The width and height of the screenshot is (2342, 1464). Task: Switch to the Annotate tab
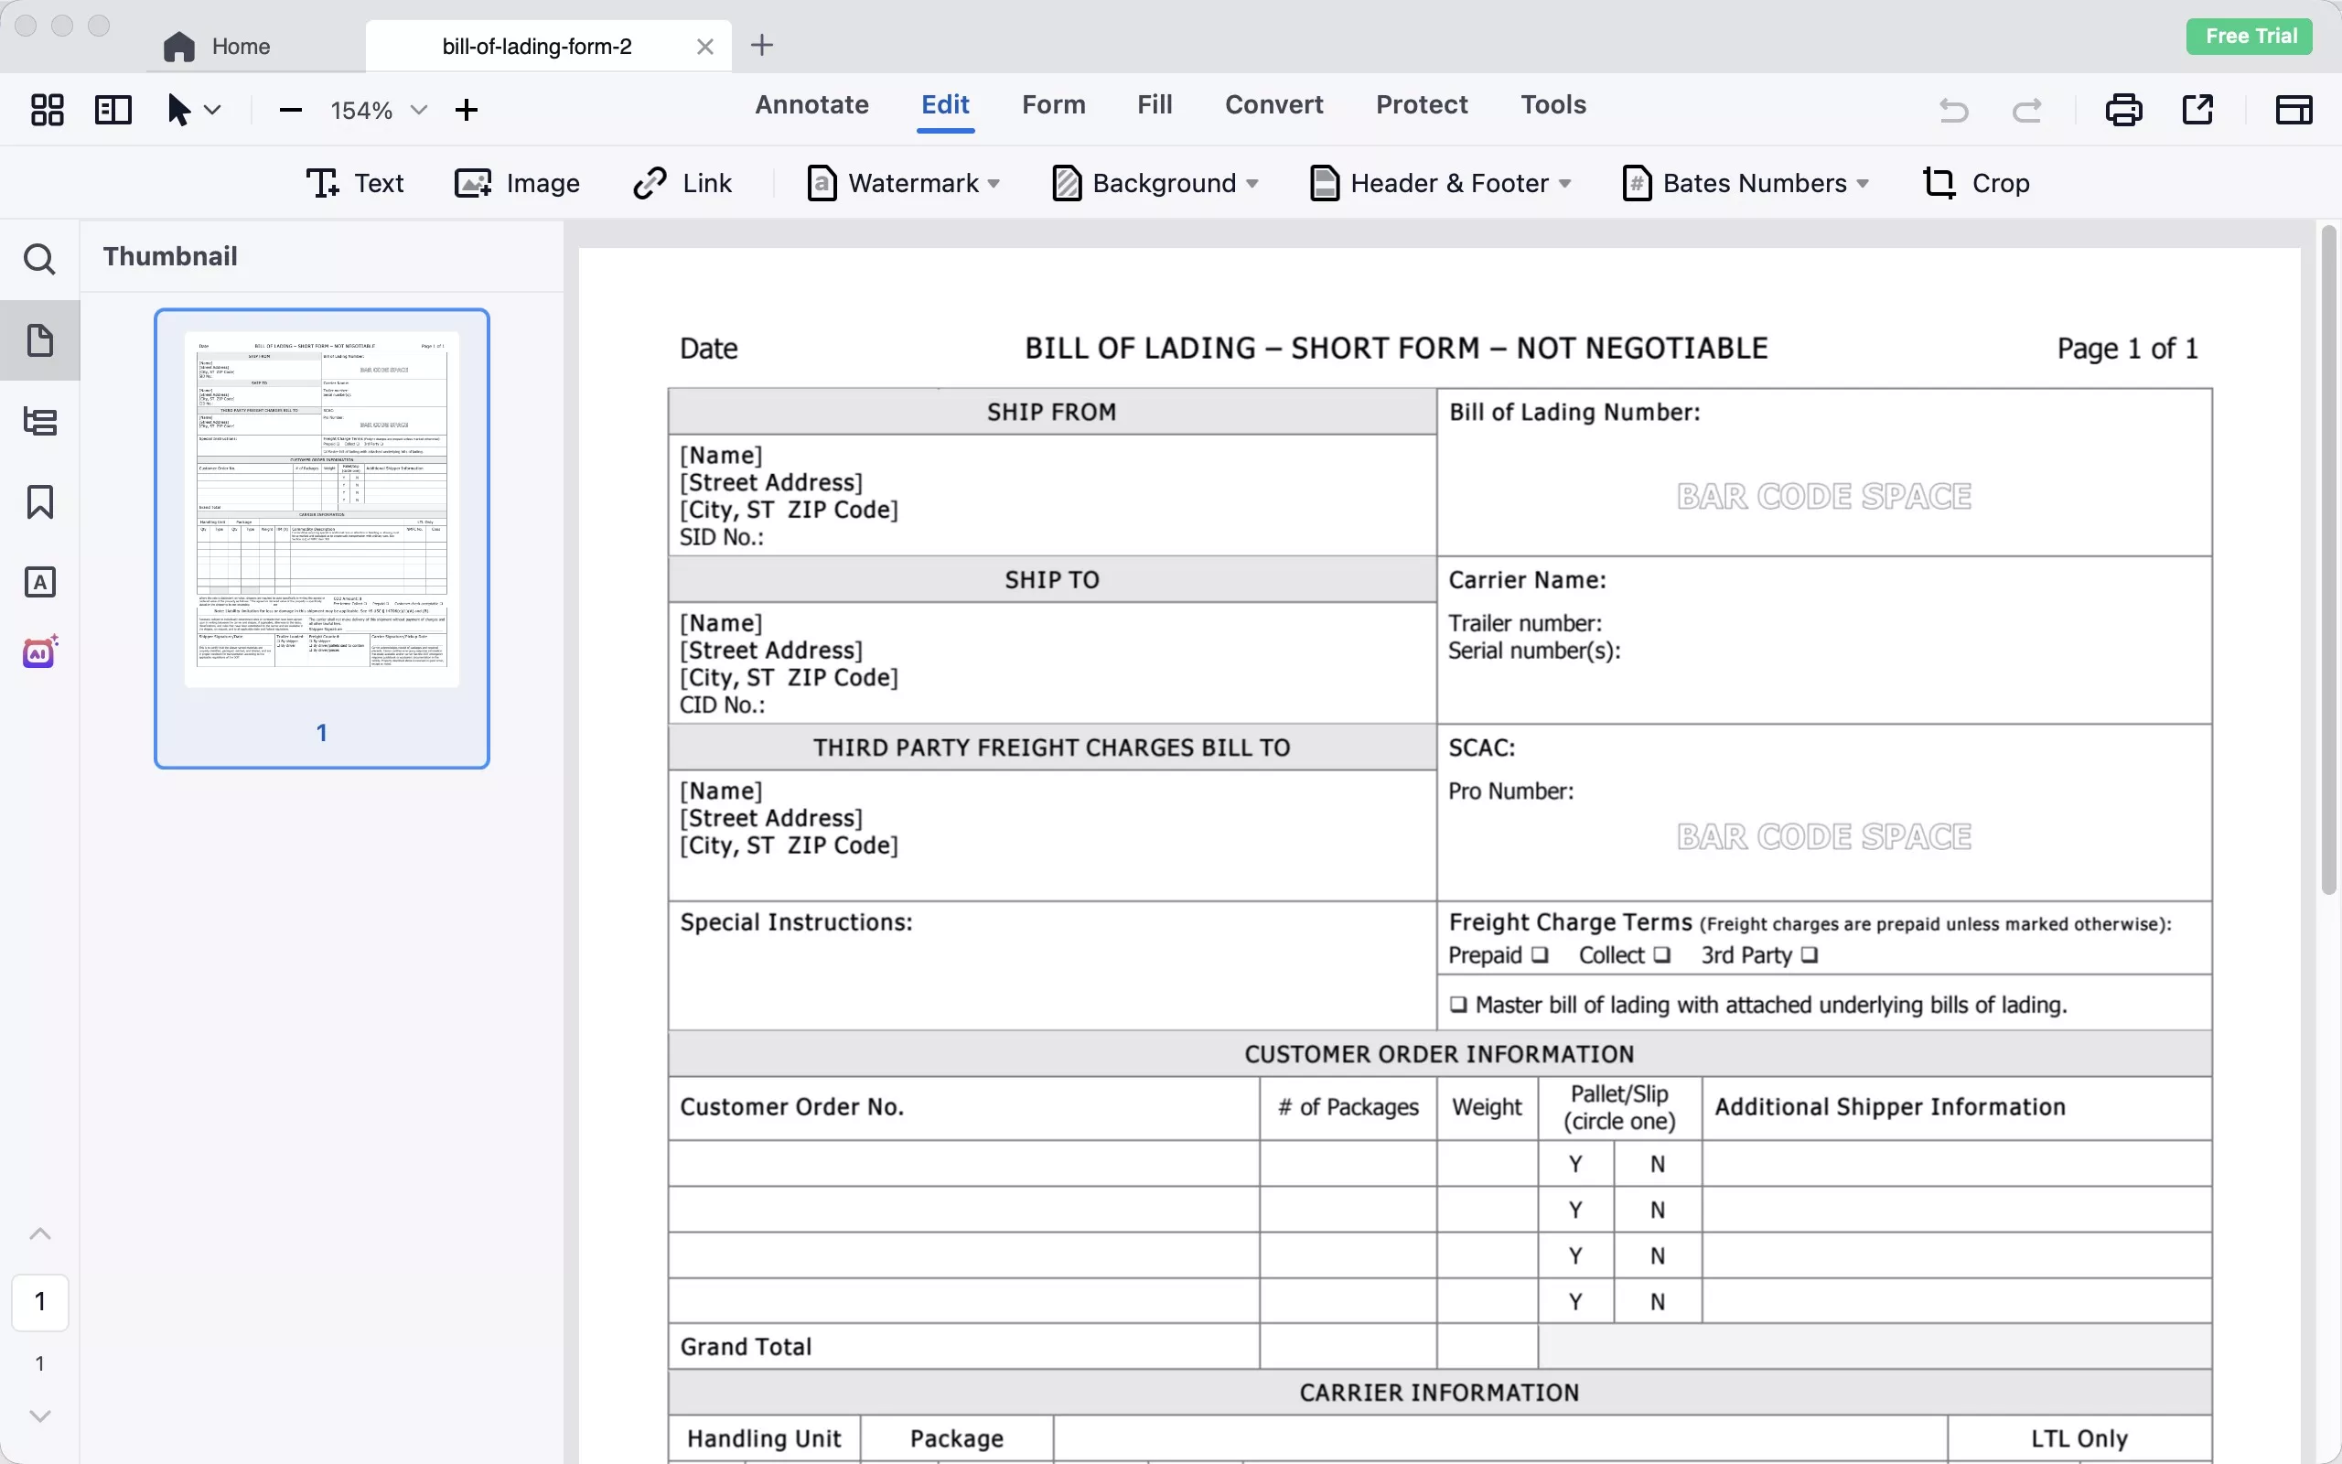tap(811, 104)
